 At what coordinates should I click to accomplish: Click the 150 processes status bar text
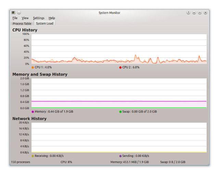click(x=21, y=162)
